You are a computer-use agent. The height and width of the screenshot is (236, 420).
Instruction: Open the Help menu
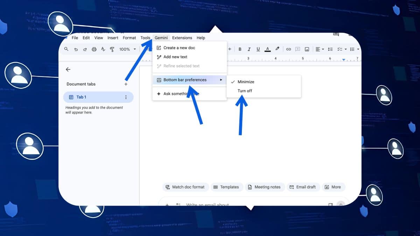click(201, 38)
